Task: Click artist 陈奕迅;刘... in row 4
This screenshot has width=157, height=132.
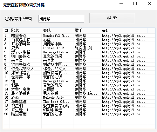Action: (86, 48)
